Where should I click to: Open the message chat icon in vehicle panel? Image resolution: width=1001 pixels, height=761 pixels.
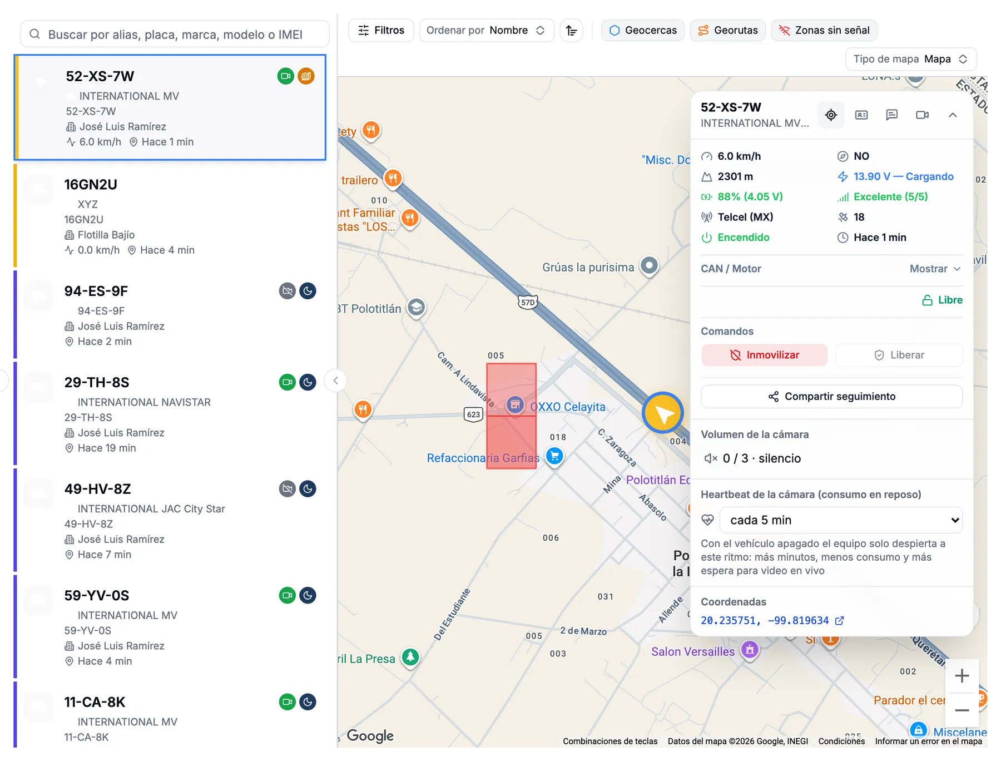(x=892, y=115)
